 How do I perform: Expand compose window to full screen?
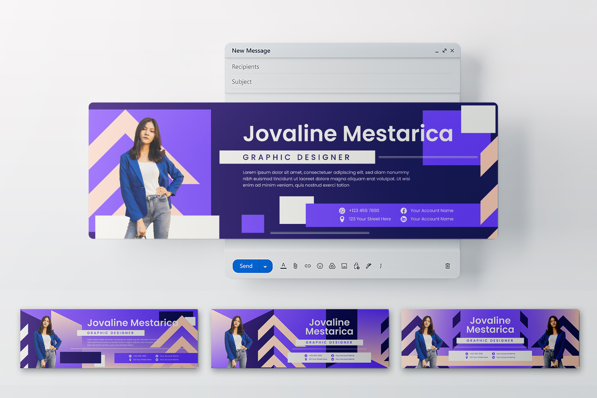444,50
